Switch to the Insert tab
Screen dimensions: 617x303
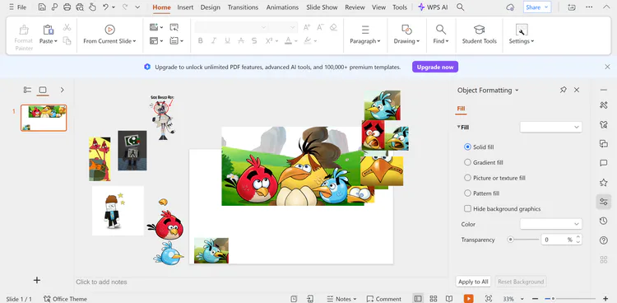185,7
